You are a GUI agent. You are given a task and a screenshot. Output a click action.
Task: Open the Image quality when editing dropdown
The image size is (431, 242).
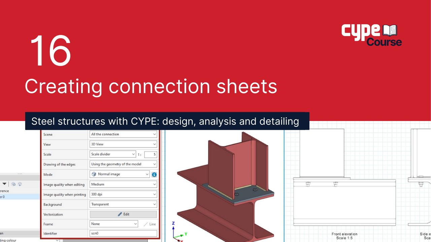coord(124,184)
